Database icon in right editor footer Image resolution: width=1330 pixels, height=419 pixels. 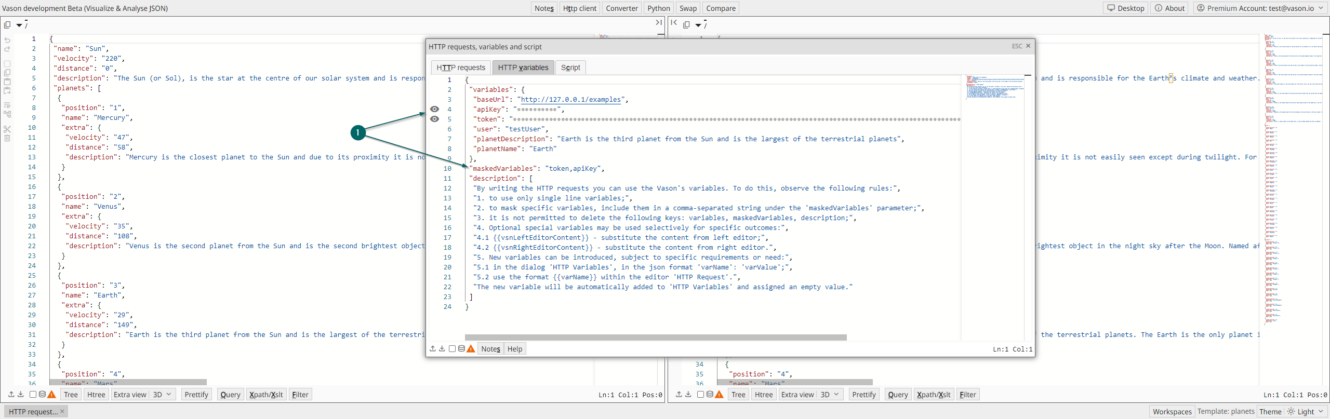coord(710,394)
